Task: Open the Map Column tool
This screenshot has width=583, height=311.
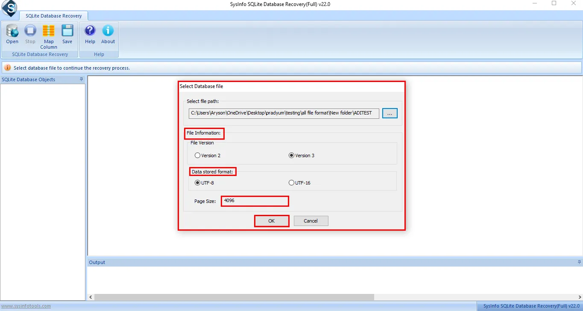Action: (x=49, y=37)
